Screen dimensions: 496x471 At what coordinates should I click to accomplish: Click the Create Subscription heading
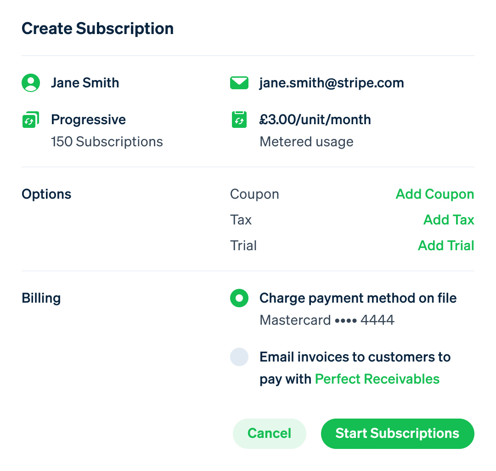[97, 29]
